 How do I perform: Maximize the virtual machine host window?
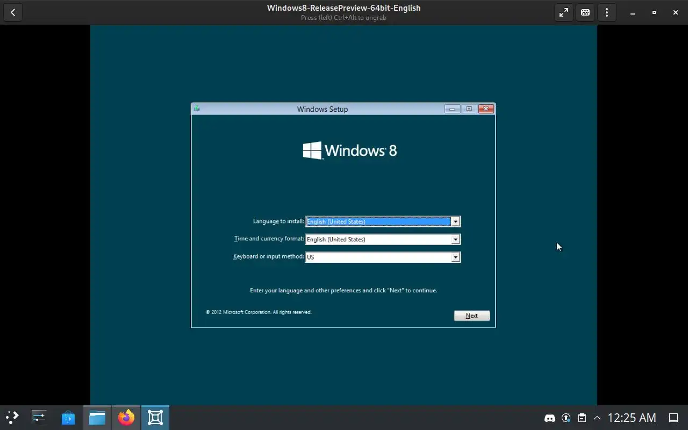point(654,12)
